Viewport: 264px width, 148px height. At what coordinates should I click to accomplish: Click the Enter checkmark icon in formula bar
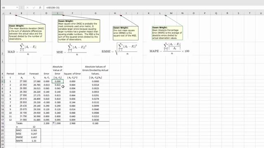tap(34, 7)
